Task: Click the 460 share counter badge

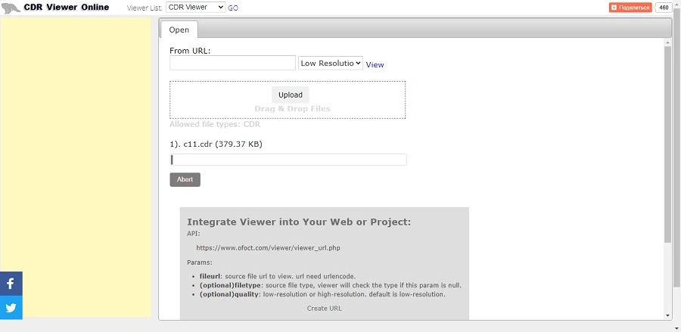Action: (x=664, y=8)
